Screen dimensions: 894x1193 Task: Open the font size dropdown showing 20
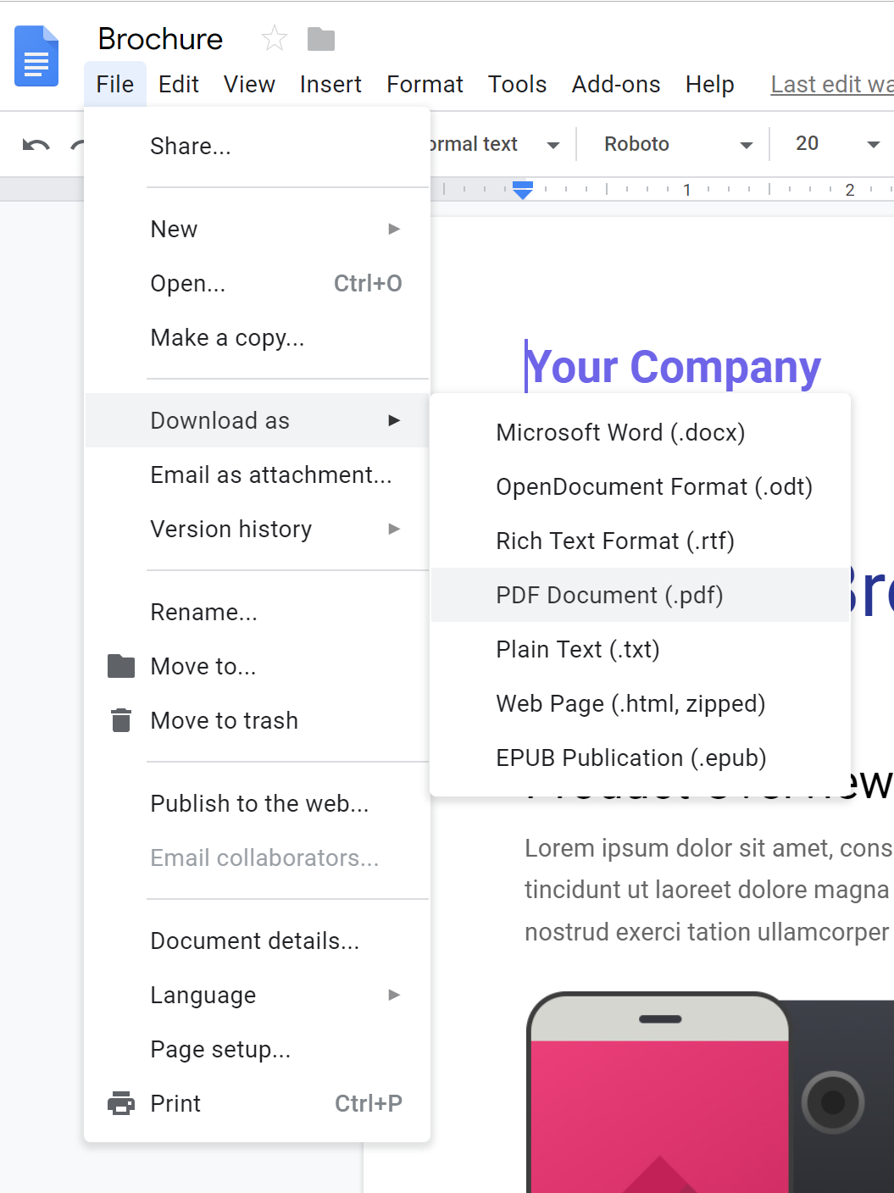(836, 144)
